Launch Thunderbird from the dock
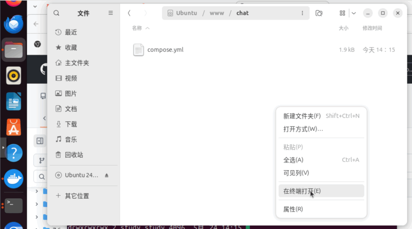This screenshot has height=229, width=412. click(13, 24)
